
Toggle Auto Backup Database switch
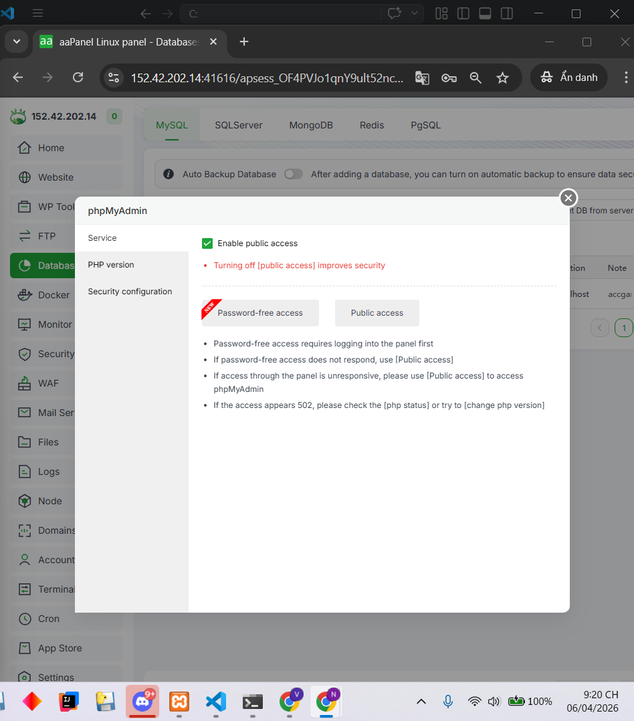293,174
